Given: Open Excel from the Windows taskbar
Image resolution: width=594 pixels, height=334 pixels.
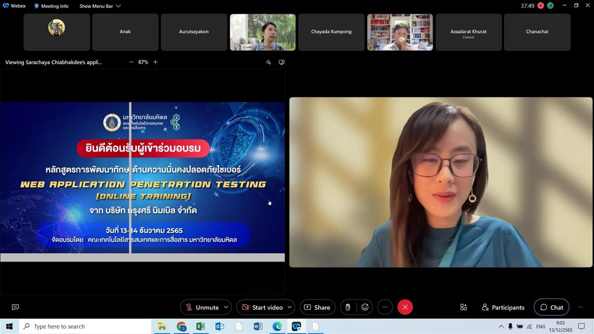Looking at the screenshot, I should coord(201,327).
